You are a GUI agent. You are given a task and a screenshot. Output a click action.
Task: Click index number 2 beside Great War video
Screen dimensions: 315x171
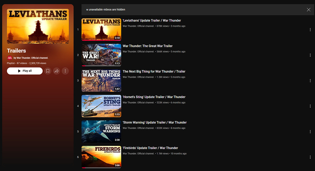pyautogui.click(x=78, y=55)
